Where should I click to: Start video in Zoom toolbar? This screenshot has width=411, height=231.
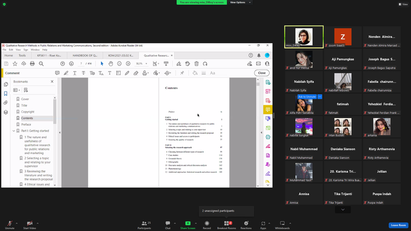click(30, 225)
